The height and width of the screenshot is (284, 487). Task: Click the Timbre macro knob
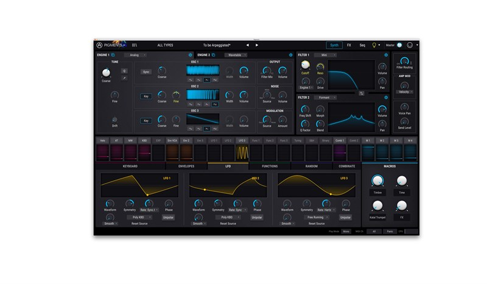[x=377, y=181]
